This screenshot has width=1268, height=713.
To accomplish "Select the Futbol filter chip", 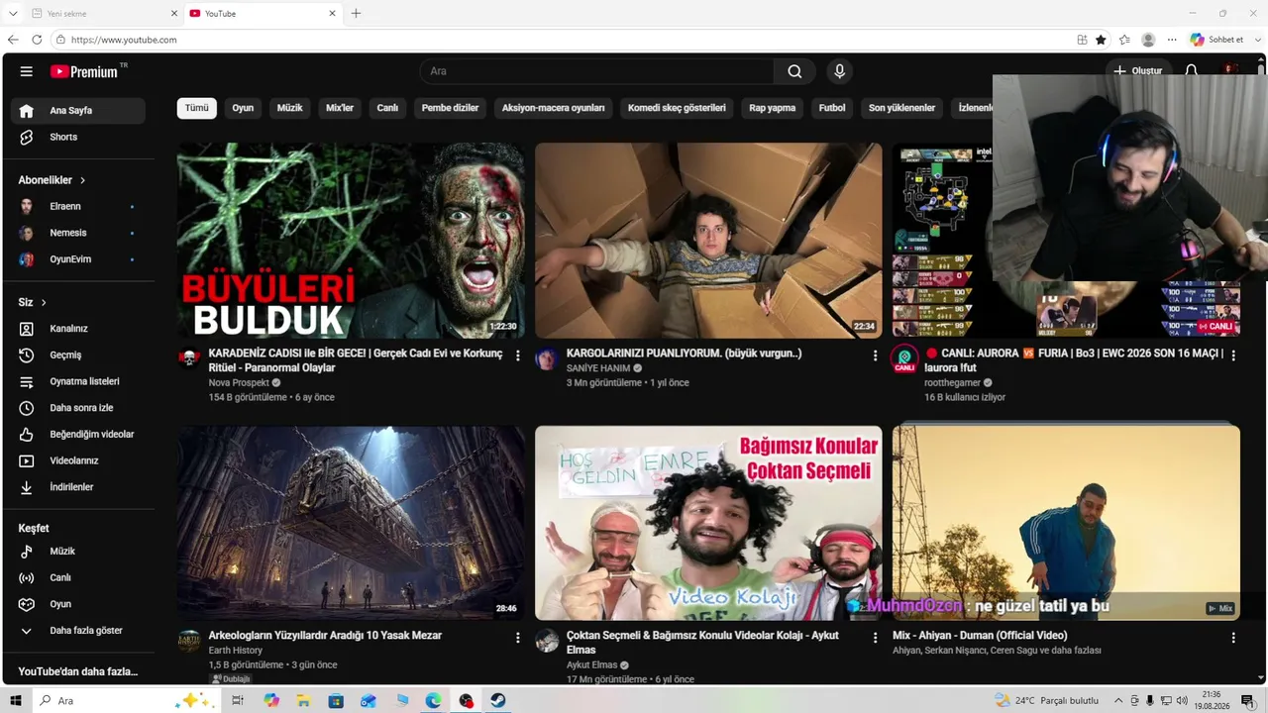I will pos(832,108).
